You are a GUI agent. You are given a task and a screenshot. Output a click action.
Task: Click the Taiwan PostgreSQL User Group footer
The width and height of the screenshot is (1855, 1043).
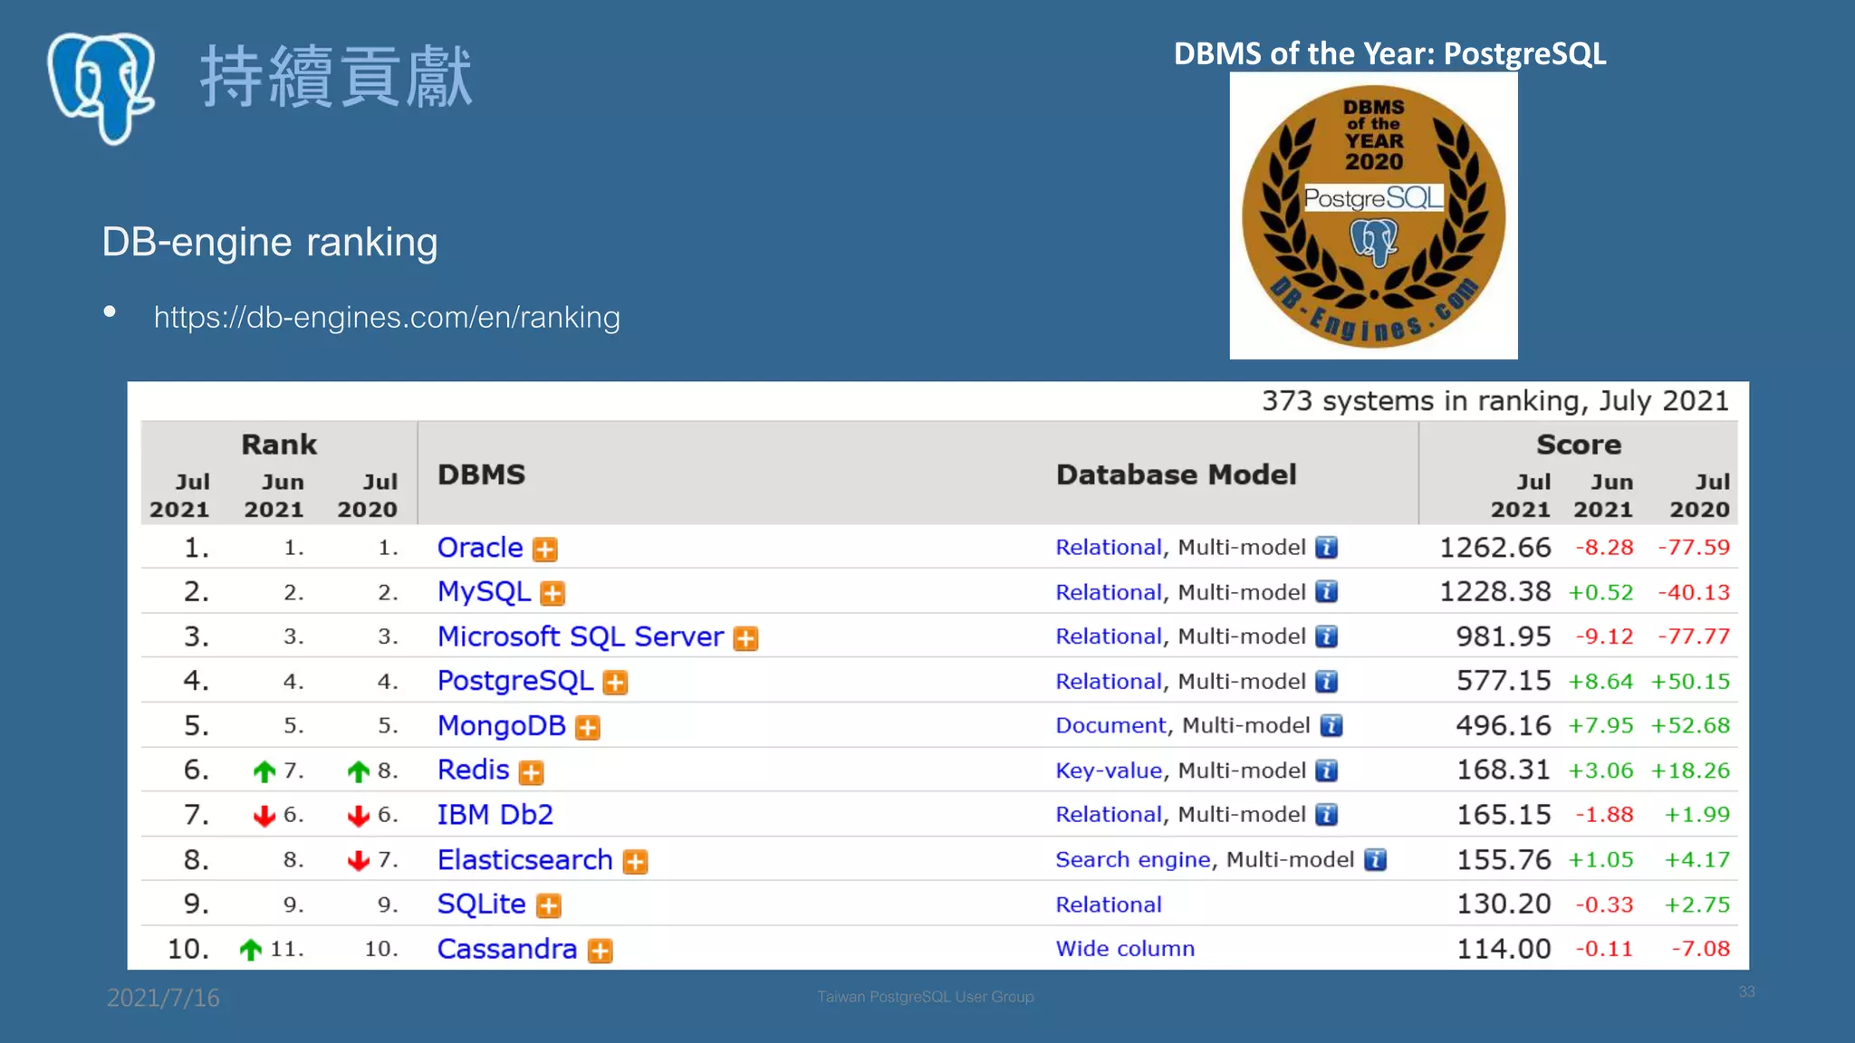click(925, 997)
